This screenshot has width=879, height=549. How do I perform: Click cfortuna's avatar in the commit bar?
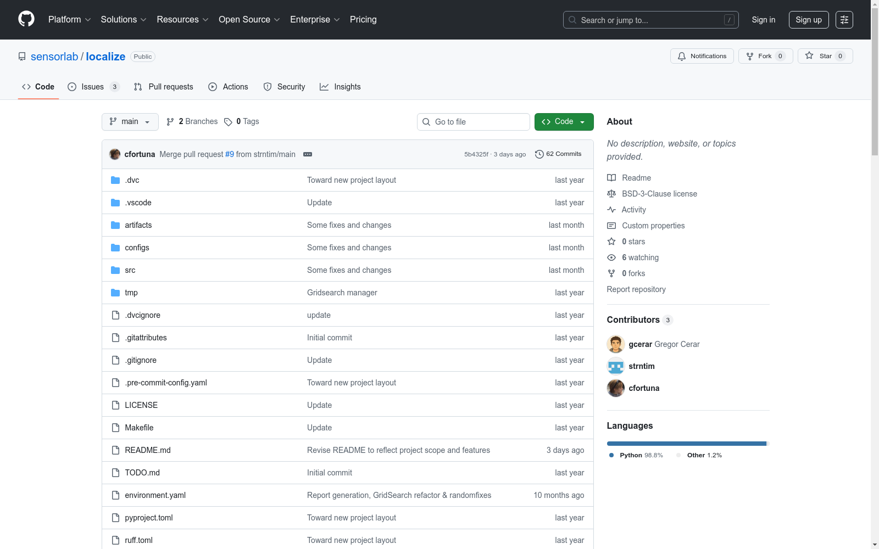click(x=115, y=154)
